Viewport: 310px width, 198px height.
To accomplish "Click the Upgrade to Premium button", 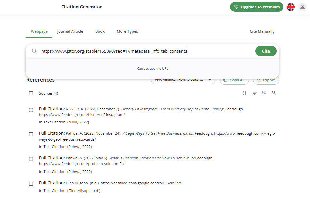I will 257,7.
